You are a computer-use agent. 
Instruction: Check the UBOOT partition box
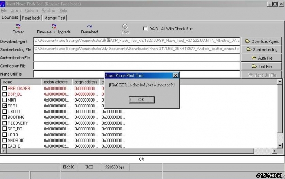click(4, 112)
